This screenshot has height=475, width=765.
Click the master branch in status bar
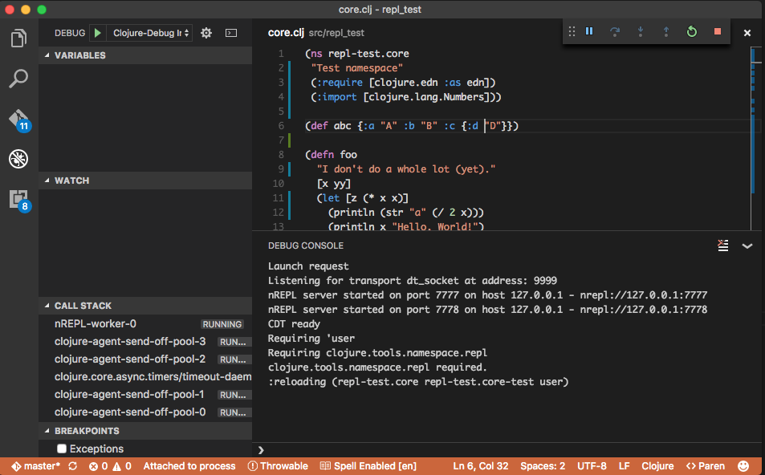click(x=37, y=466)
